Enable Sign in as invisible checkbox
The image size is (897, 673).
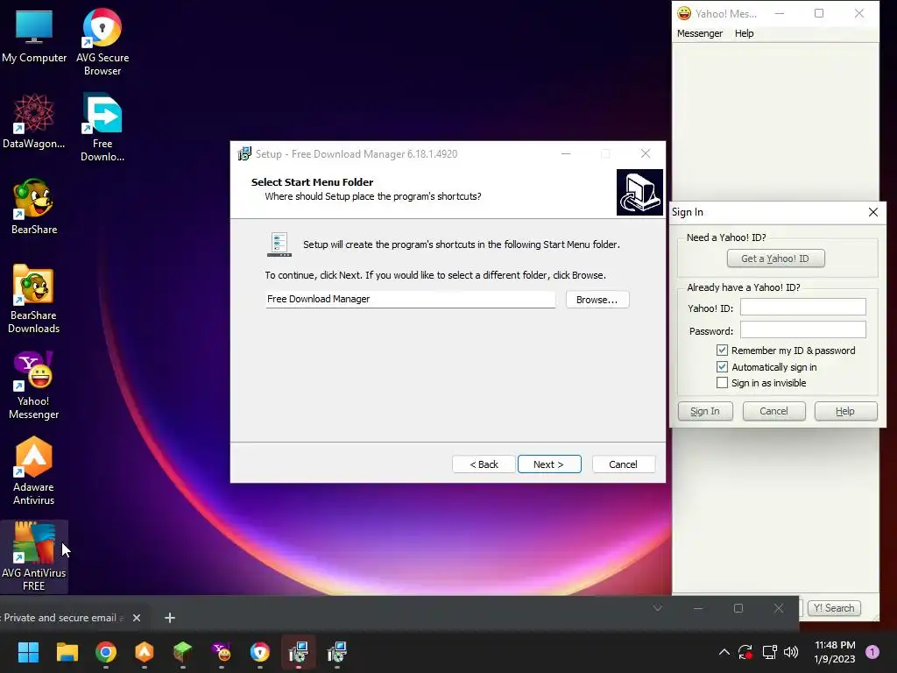(722, 383)
